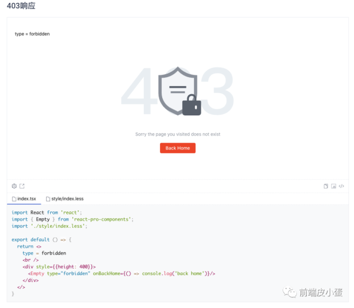The width and height of the screenshot is (354, 308).
Task: Click the Empty type="forbidden" code line
Action: [122, 273]
